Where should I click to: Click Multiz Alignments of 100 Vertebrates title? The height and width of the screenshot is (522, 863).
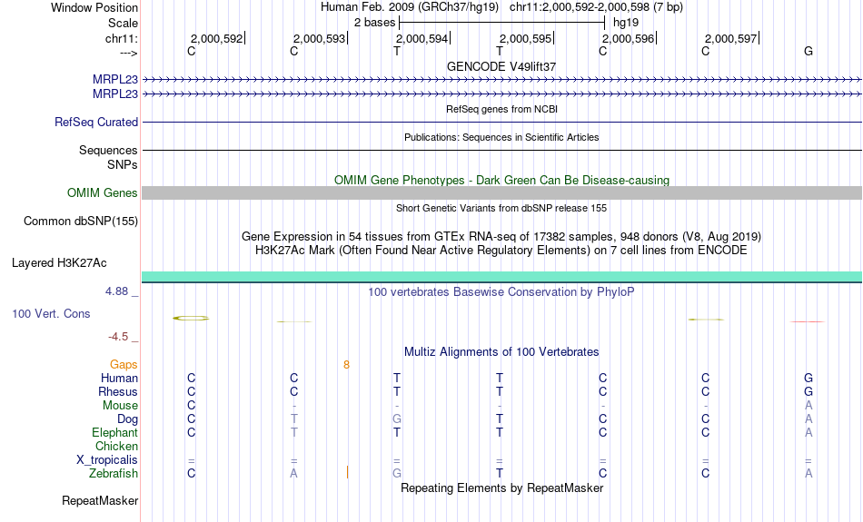coord(501,351)
